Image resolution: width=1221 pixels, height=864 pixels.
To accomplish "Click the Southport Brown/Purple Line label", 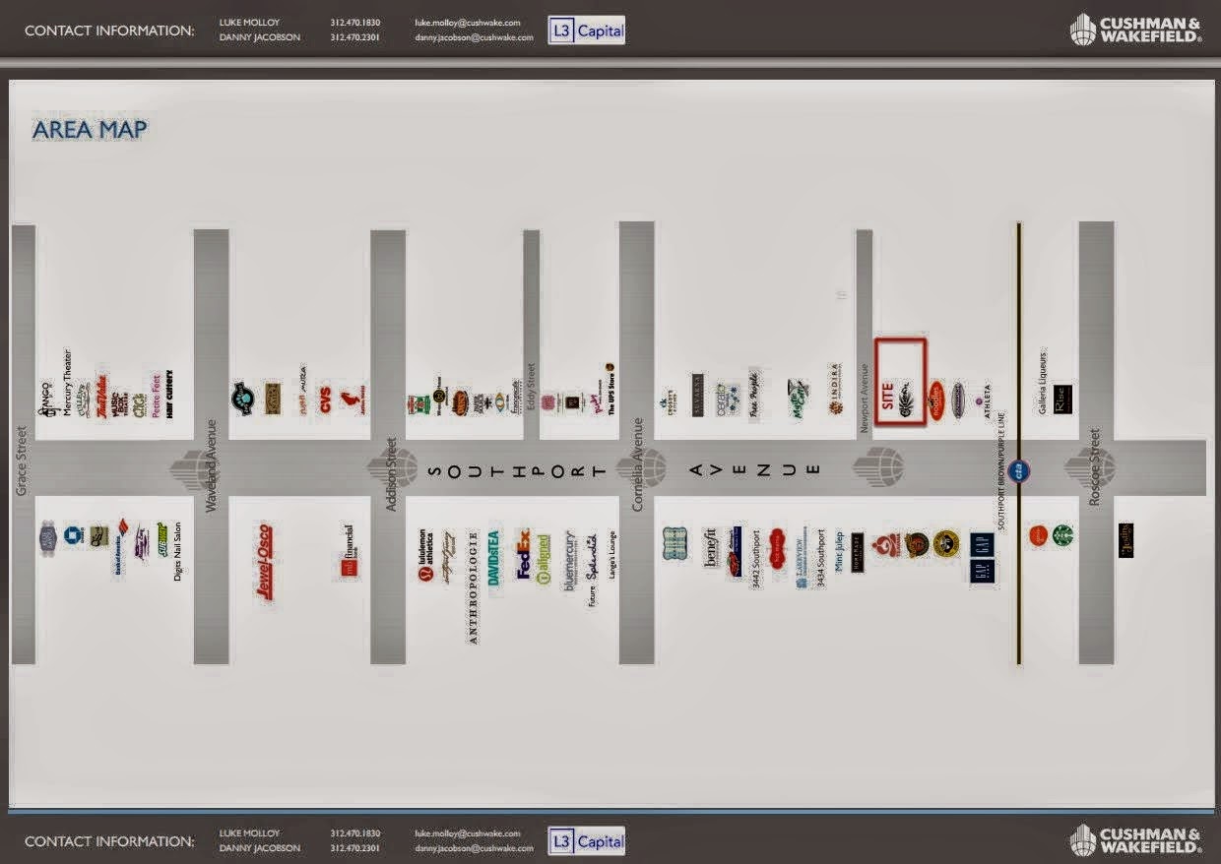I will point(1002,472).
